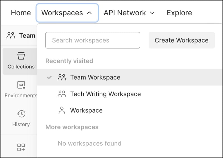Open the Explore menu item

[179, 13]
